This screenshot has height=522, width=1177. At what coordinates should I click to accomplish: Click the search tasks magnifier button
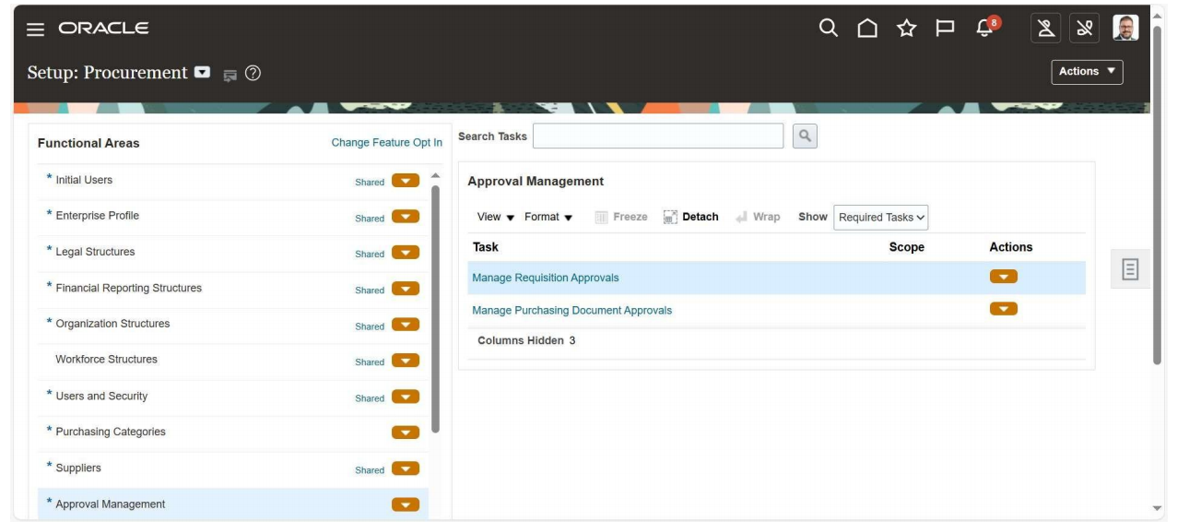point(805,136)
